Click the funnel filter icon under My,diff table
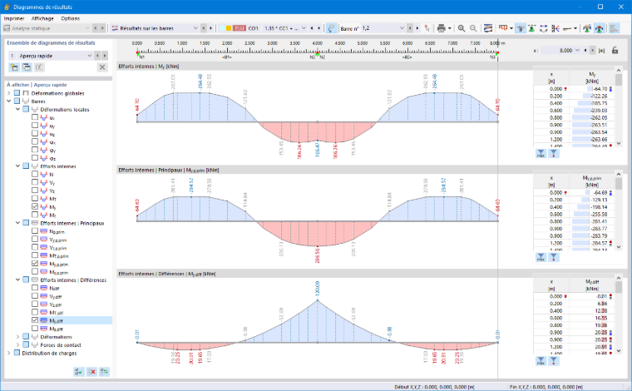This screenshot has width=632, height=391. [x=554, y=361]
